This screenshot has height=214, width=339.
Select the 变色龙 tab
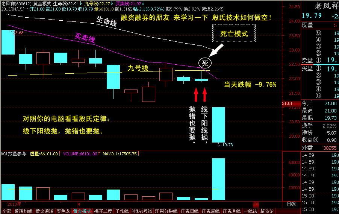point(64,211)
